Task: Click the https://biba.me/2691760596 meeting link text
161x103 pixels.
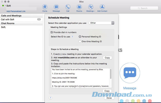Action: (64, 78)
